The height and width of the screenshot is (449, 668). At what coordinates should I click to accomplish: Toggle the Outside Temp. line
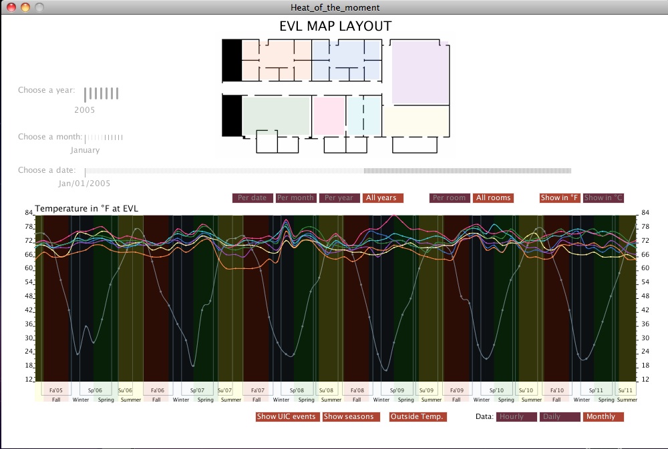coord(418,417)
